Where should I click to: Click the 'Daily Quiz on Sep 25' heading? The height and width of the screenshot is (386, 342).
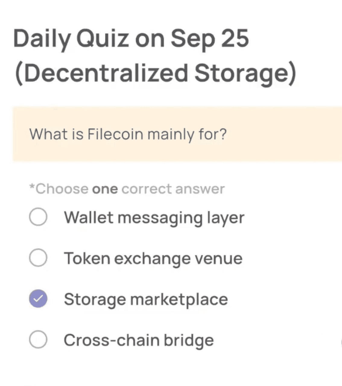pos(131,39)
